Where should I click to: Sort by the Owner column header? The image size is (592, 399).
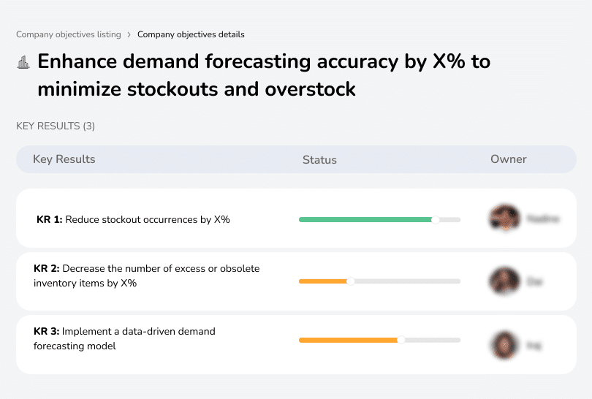509,159
